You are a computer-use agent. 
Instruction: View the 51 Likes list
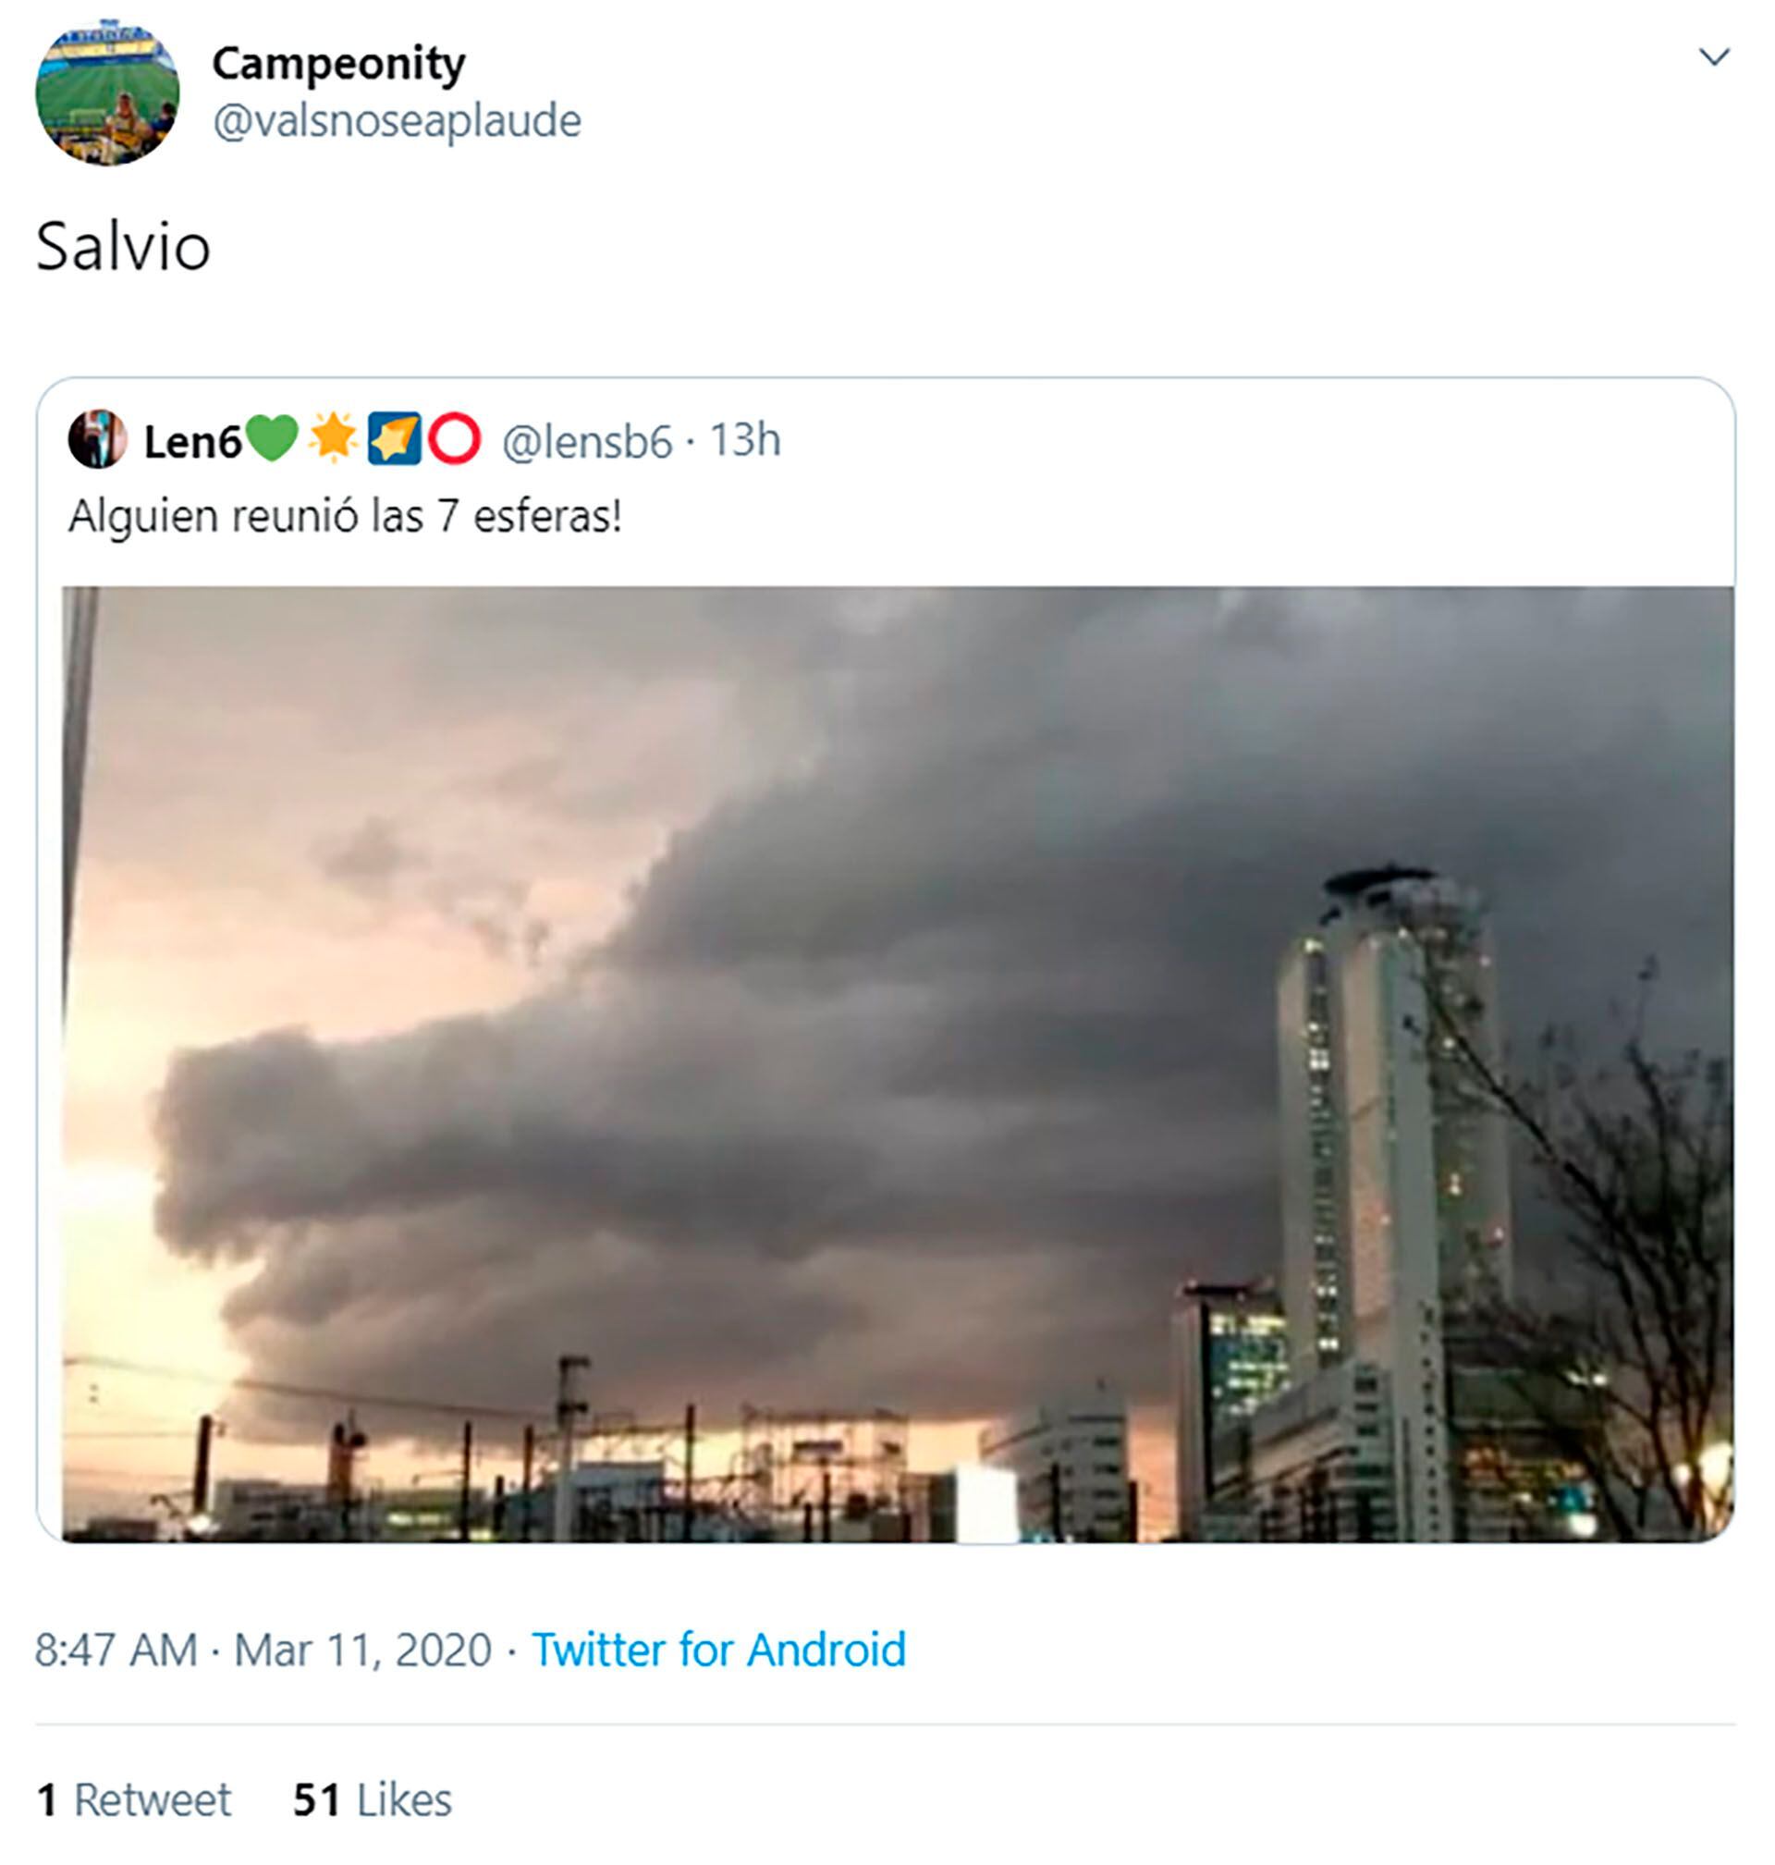(x=372, y=1799)
